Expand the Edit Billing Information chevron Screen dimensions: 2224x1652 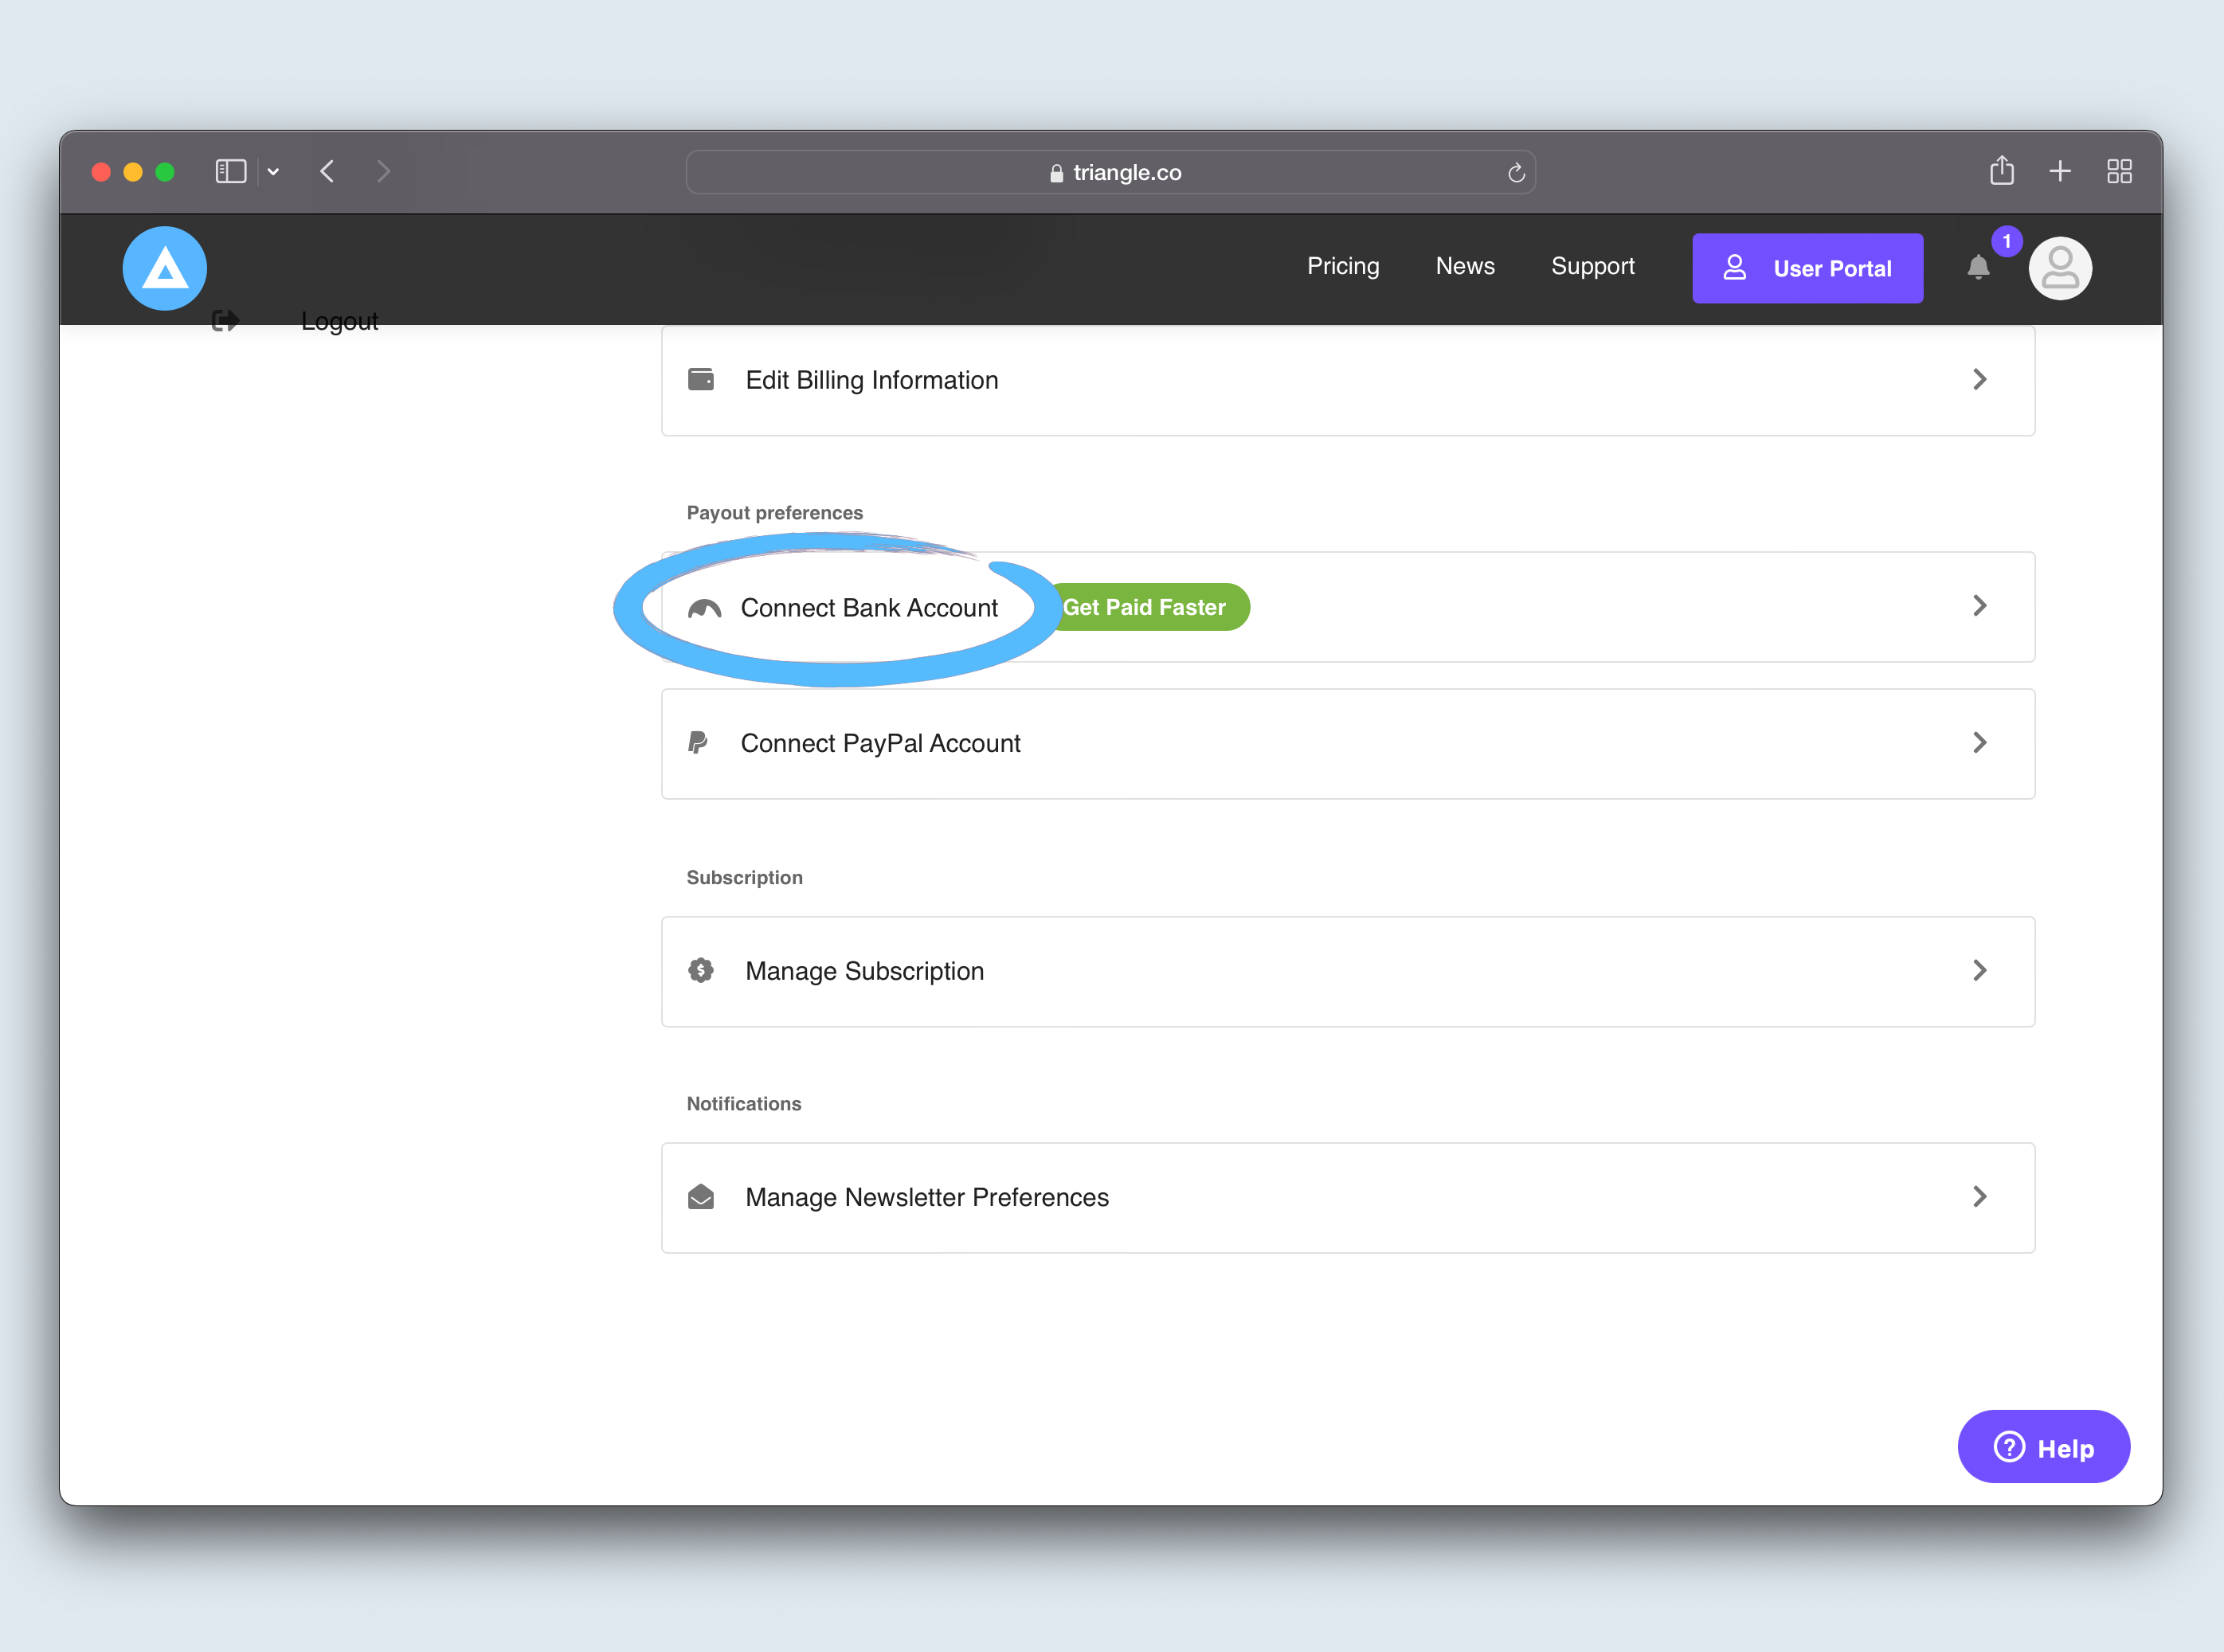click(x=1978, y=379)
